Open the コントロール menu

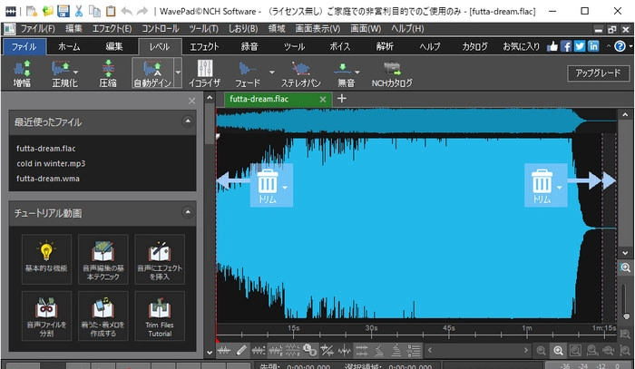tap(160, 29)
